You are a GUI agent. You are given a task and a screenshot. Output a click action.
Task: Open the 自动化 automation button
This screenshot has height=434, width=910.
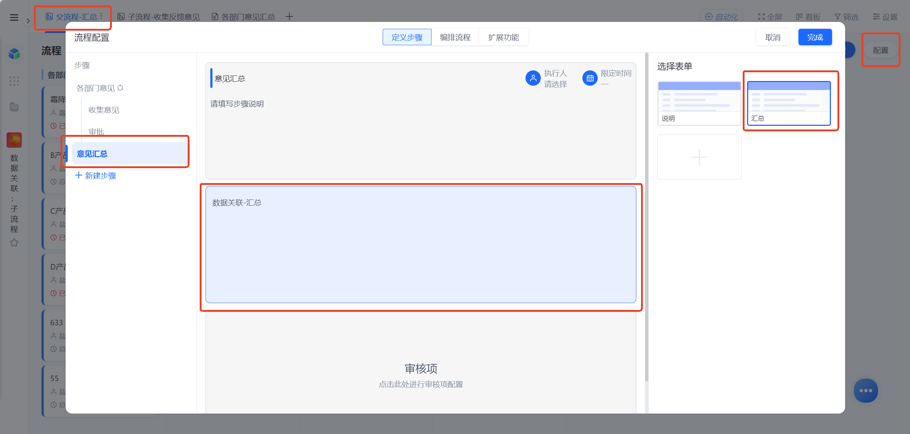[722, 17]
